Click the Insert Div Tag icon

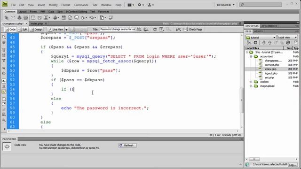pos(40,18)
